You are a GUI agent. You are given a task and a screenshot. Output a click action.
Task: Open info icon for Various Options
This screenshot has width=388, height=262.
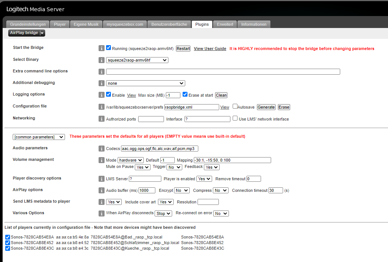[102, 213]
